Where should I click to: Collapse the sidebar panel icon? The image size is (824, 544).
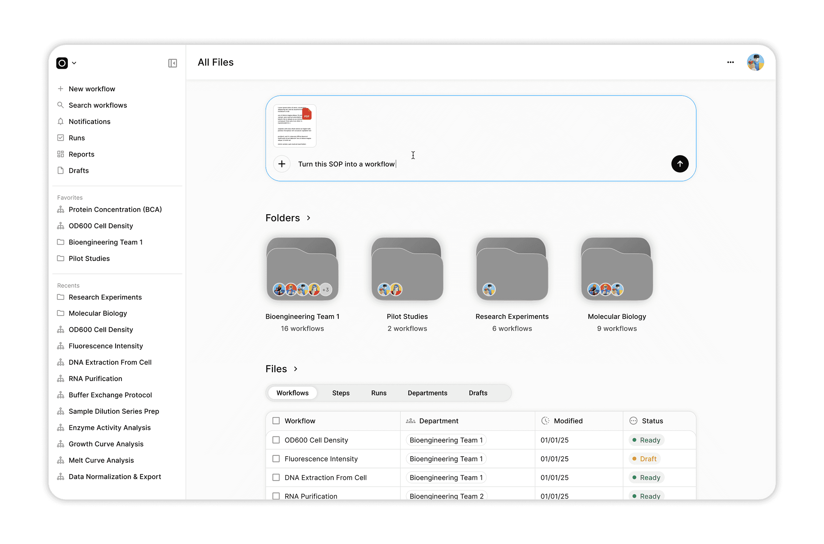172,63
